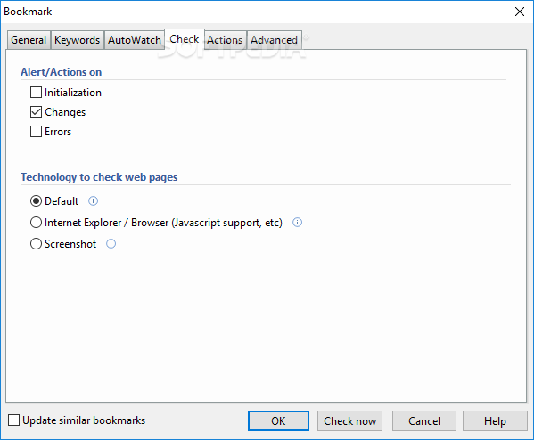Screen dimensions: 534x440
Task: Select the Default technology radio button
Action: click(36, 201)
